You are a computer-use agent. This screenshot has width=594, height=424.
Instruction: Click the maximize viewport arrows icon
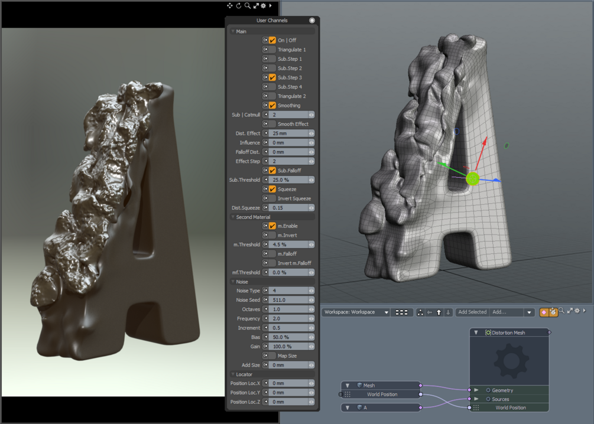[x=257, y=6]
